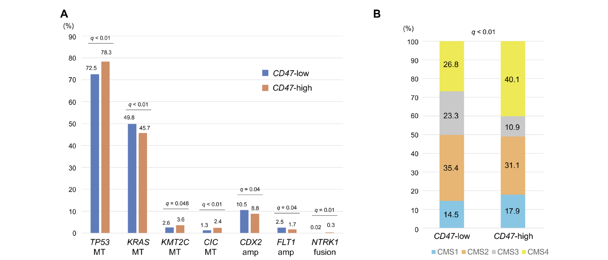Select the light blue 17.9 segment

pyautogui.click(x=513, y=211)
